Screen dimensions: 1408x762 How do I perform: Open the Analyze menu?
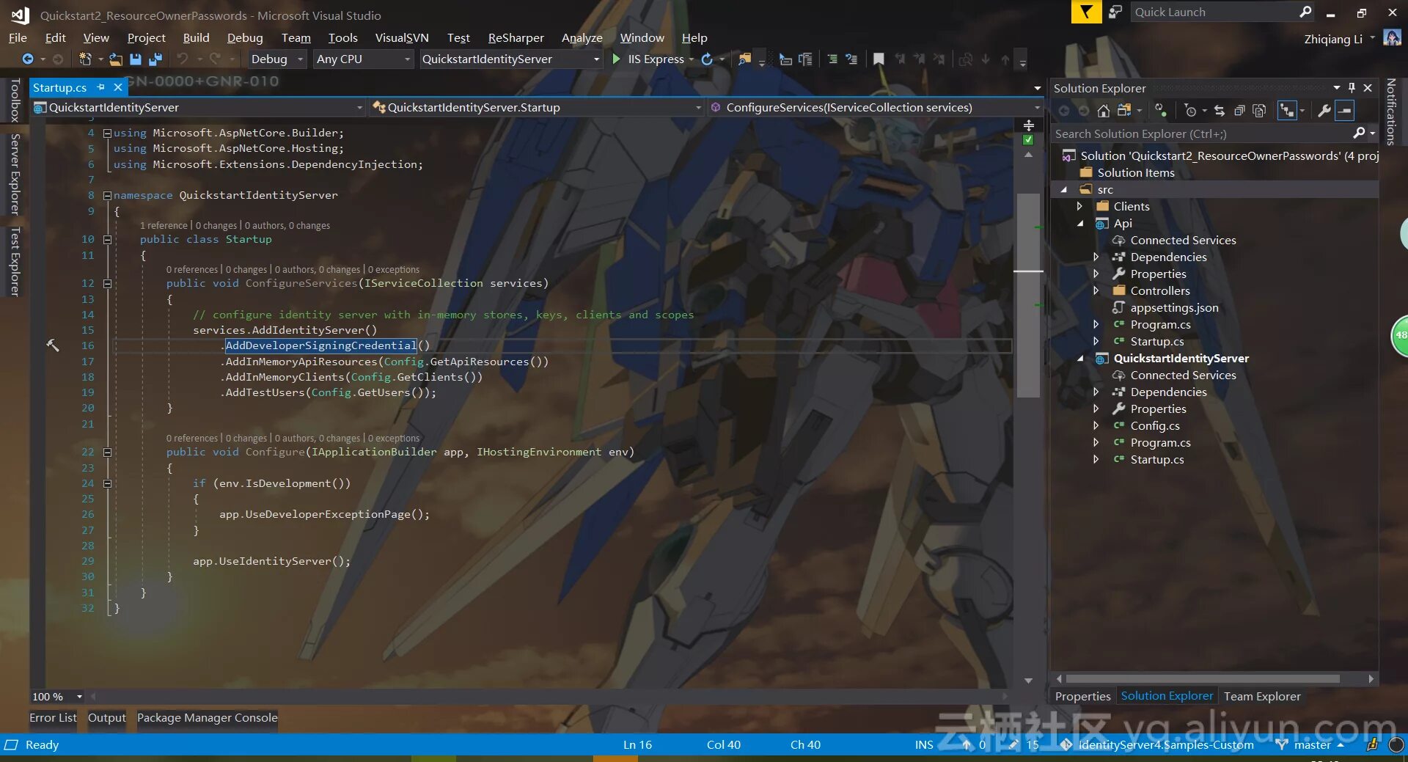coord(582,38)
